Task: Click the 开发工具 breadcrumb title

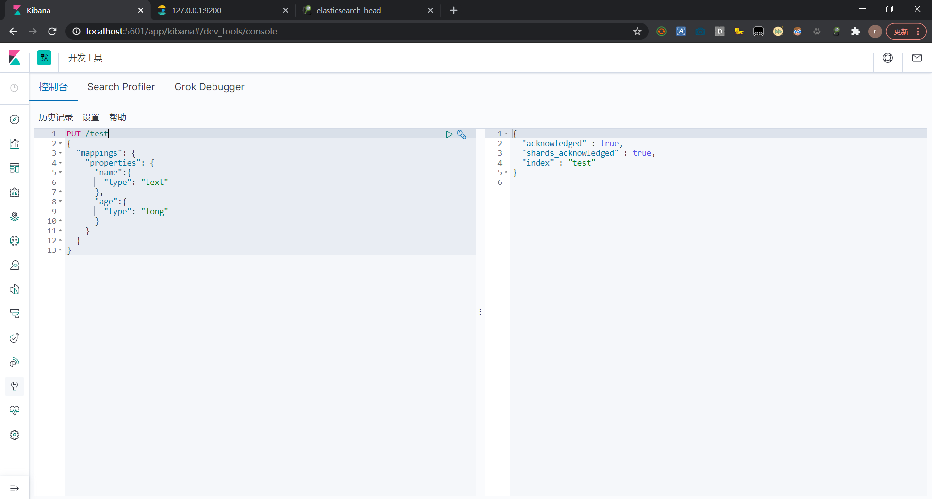Action: point(85,58)
